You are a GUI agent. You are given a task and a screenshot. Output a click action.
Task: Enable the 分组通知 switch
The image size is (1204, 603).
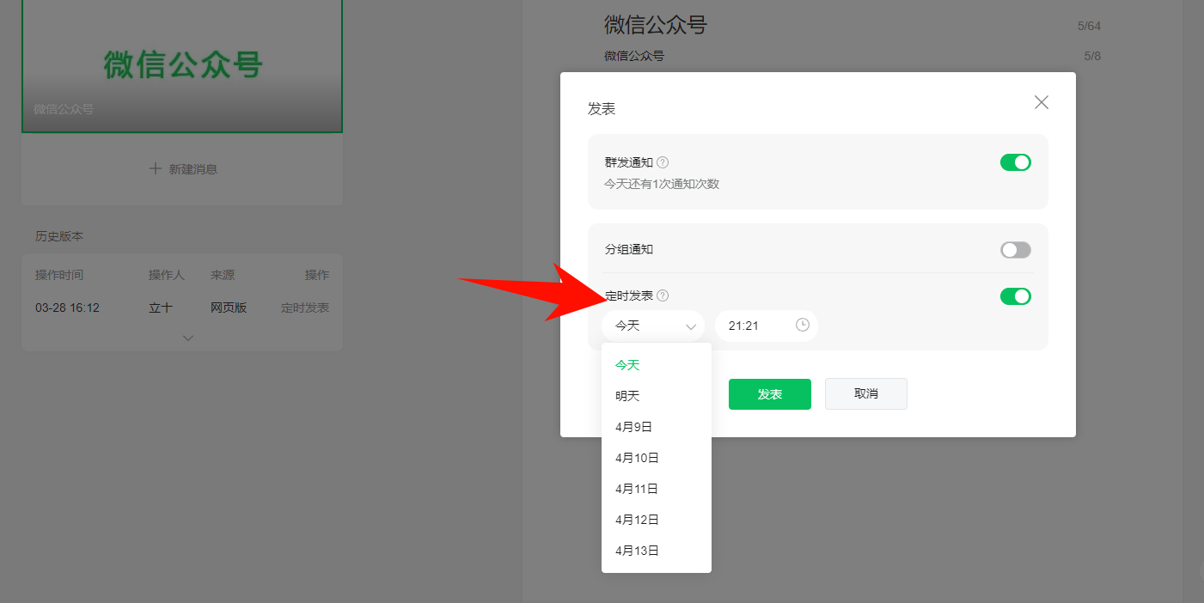coord(1016,250)
